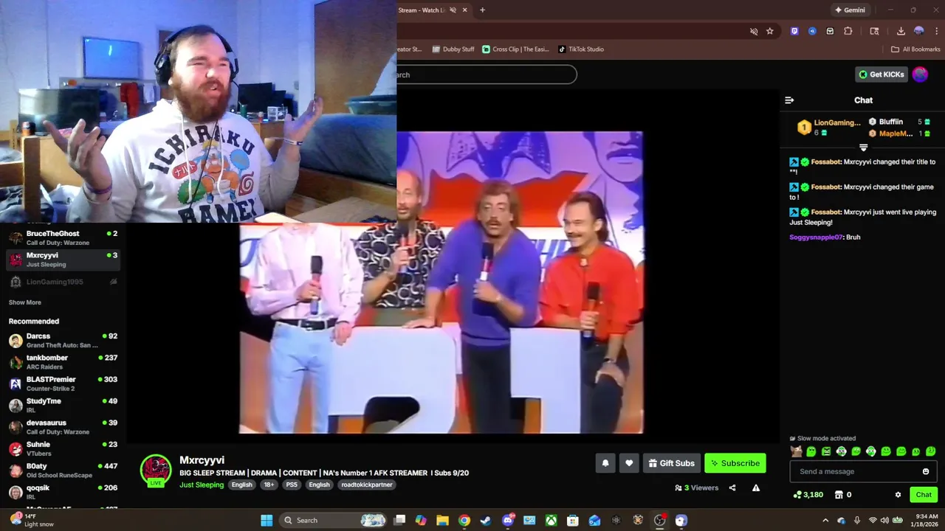Click the share icon beside viewer count
Image resolution: width=945 pixels, height=531 pixels.
pos(732,487)
